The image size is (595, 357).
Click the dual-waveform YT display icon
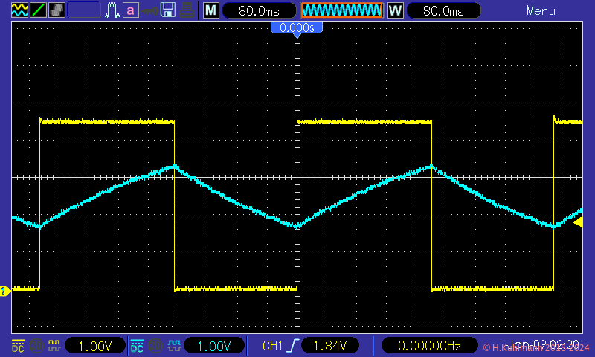point(19,10)
